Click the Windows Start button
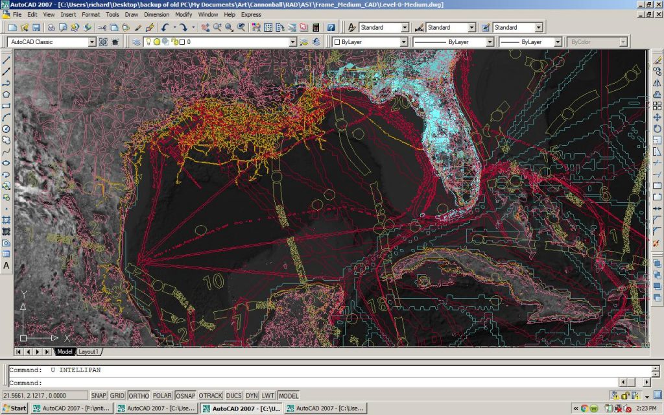 14,409
